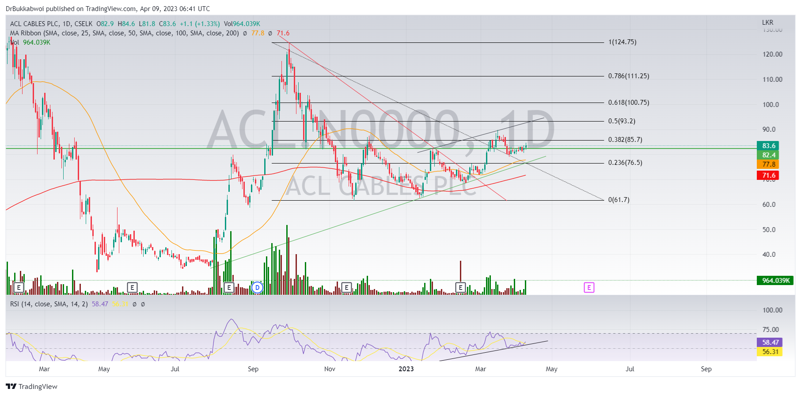This screenshot has height=396, width=801.
Task: Click the E earnings marker before Mar 2023
Action: coord(460,288)
